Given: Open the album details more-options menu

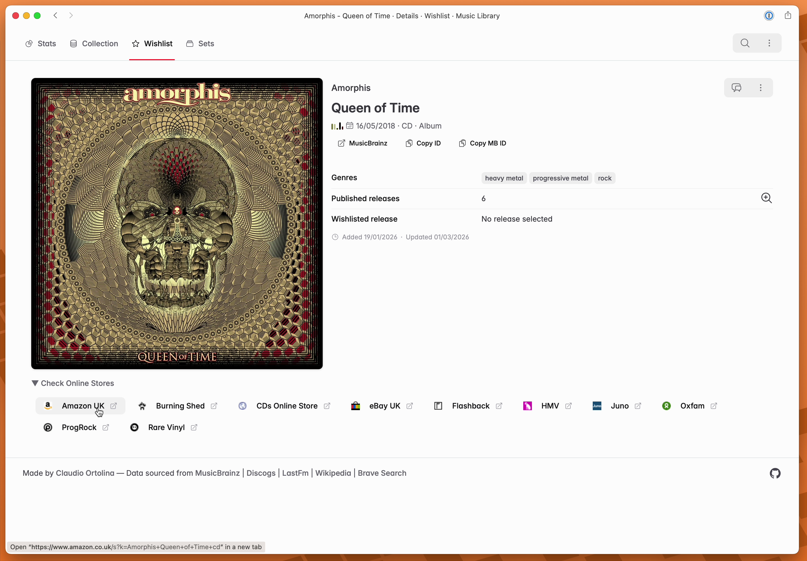Looking at the screenshot, I should point(761,88).
